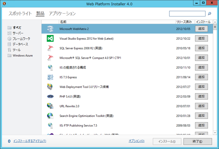
Task: Switch to the アプリケーション tab
Action: click(x=62, y=14)
